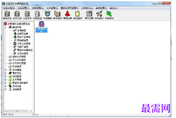
Task: Expand the 采购管理 tree node
Action: [5, 76]
